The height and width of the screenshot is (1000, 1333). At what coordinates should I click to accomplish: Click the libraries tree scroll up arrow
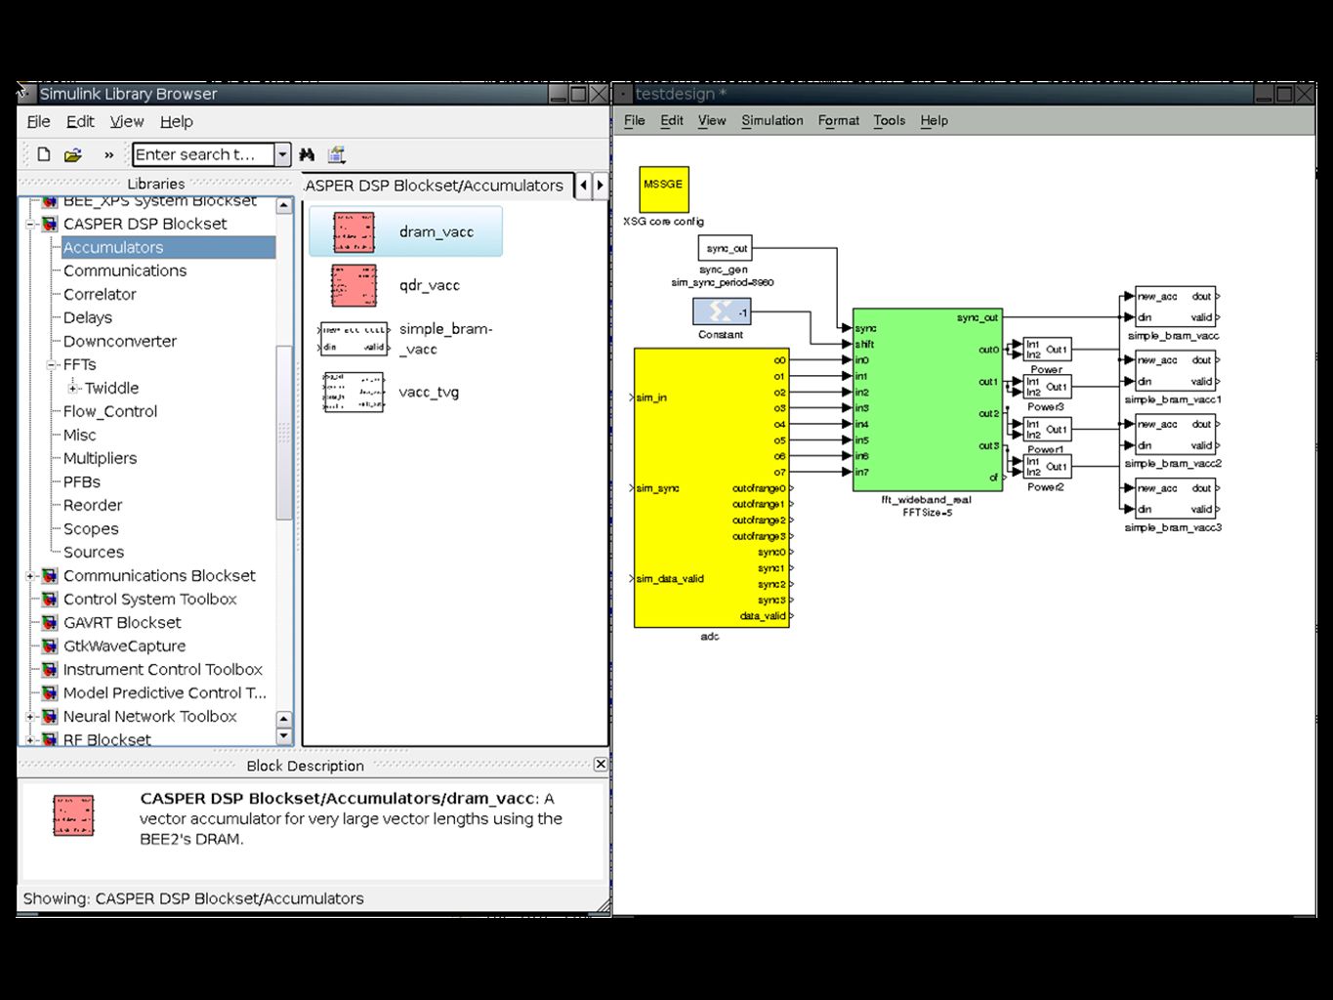click(x=284, y=206)
